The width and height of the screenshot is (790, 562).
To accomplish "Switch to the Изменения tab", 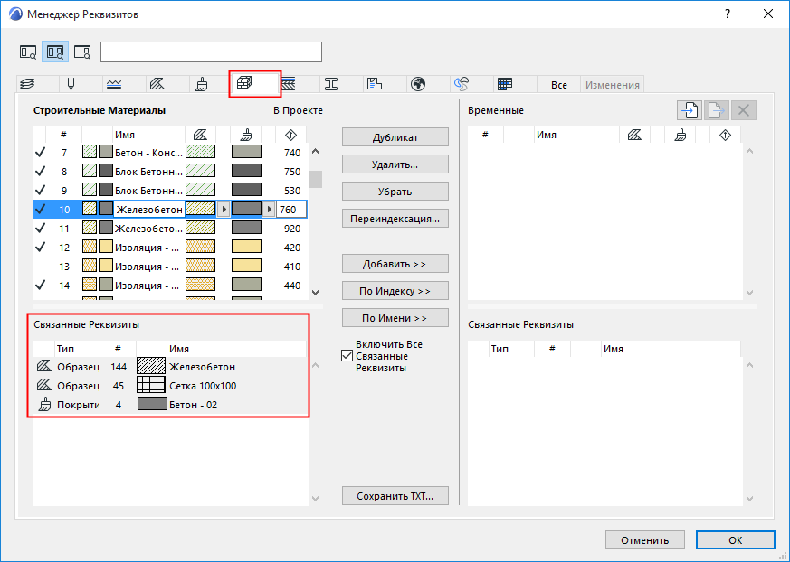I will coord(612,85).
